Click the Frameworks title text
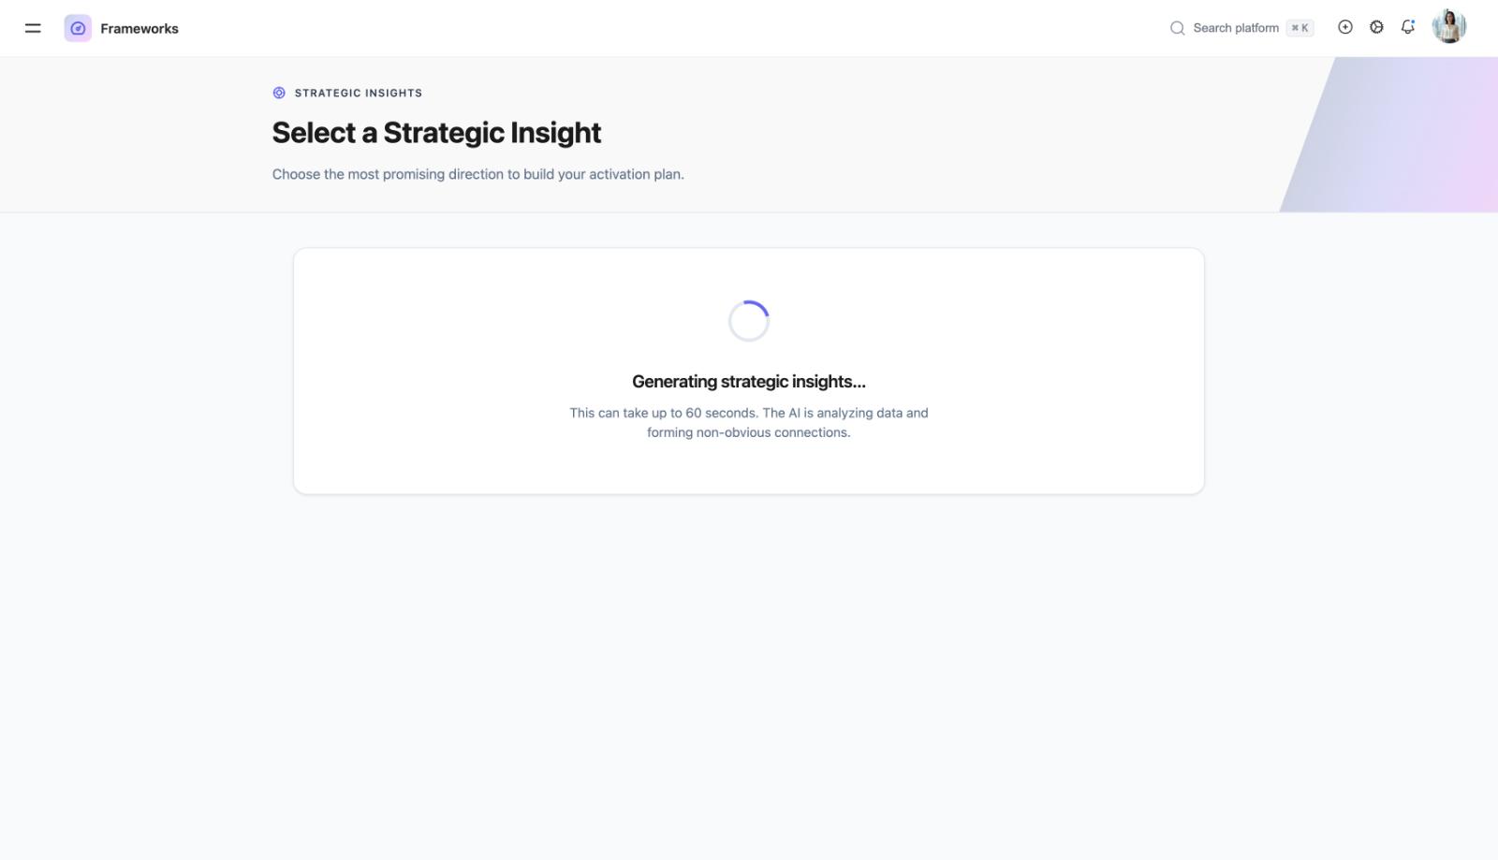Screen dimensions: 1498x860 pyautogui.click(x=140, y=29)
